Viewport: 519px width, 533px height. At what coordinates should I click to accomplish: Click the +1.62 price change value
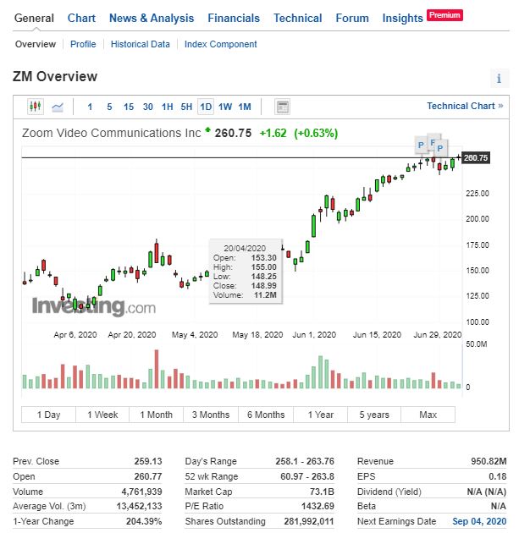(273, 133)
